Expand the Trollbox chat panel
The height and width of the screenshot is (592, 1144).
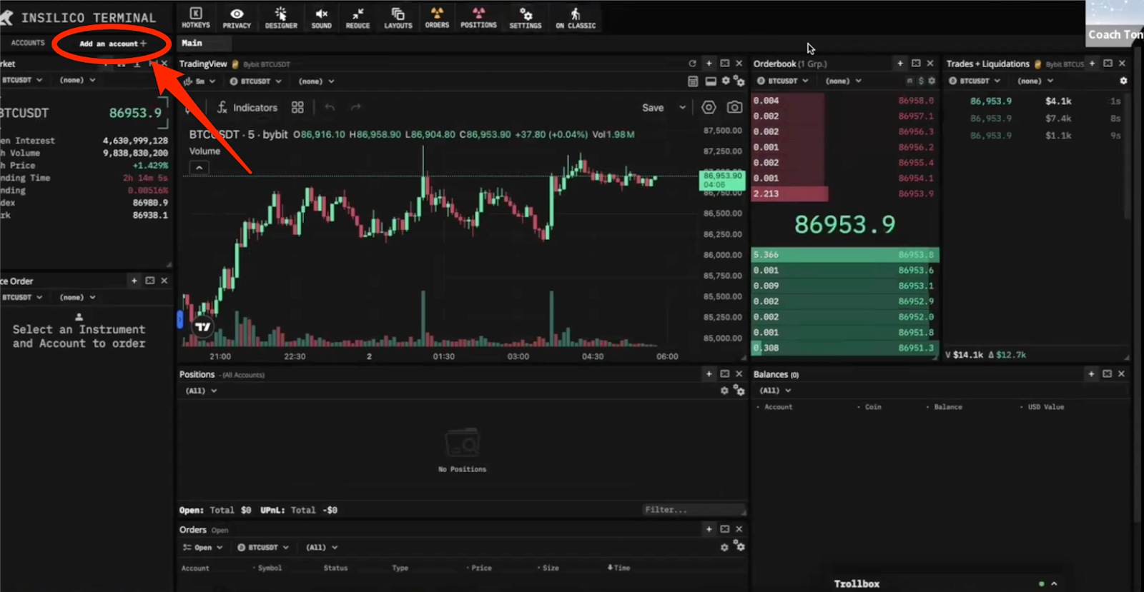click(1054, 583)
